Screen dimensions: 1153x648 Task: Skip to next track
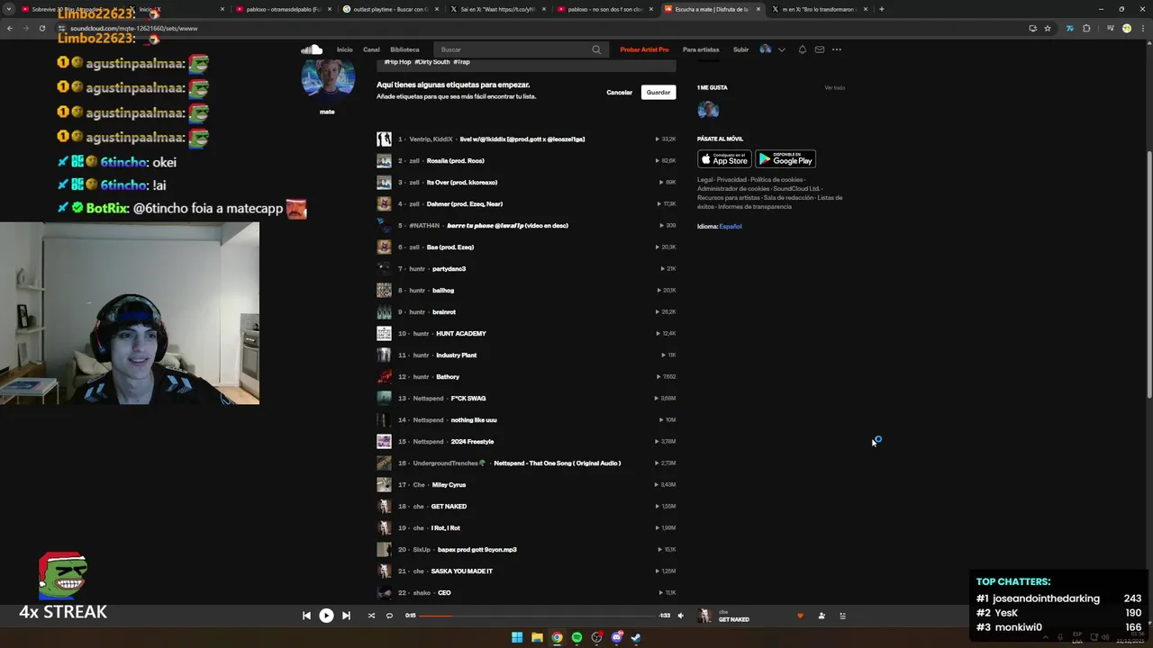click(346, 616)
